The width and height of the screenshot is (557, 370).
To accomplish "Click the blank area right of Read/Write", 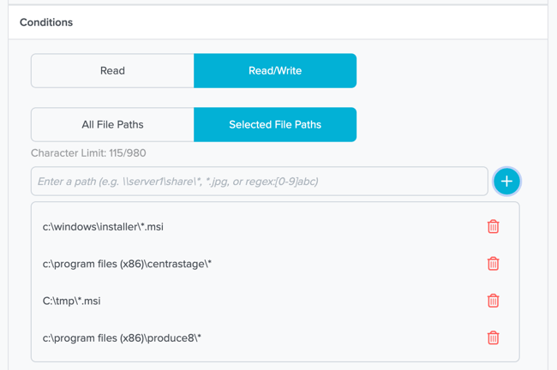I will (446, 71).
